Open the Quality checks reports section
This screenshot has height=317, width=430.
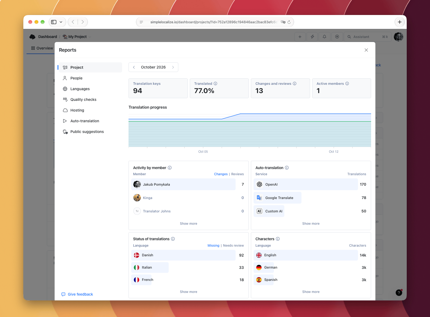(x=90, y=100)
